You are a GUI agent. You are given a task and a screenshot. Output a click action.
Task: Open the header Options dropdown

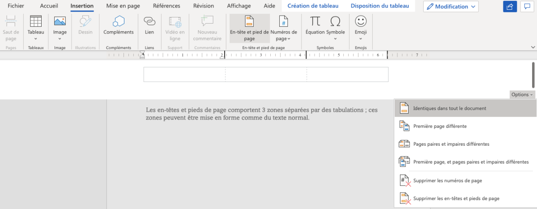[x=522, y=94]
